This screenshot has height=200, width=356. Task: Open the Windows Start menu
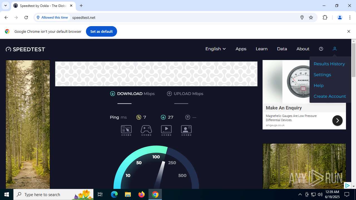[x=7, y=194]
